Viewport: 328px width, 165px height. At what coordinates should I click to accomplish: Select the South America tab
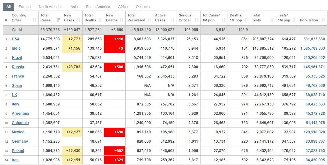pyautogui.click(x=98, y=7)
